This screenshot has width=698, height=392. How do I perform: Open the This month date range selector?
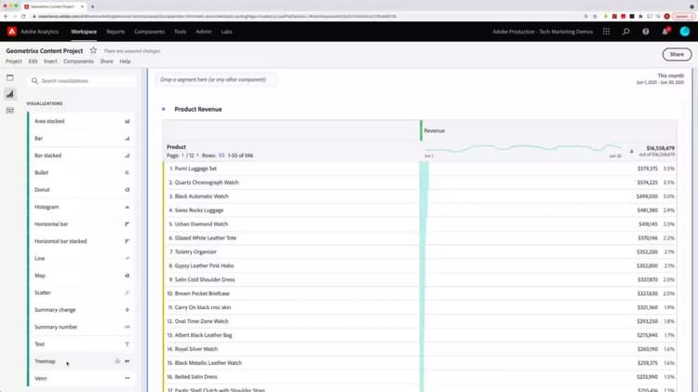tap(660, 79)
